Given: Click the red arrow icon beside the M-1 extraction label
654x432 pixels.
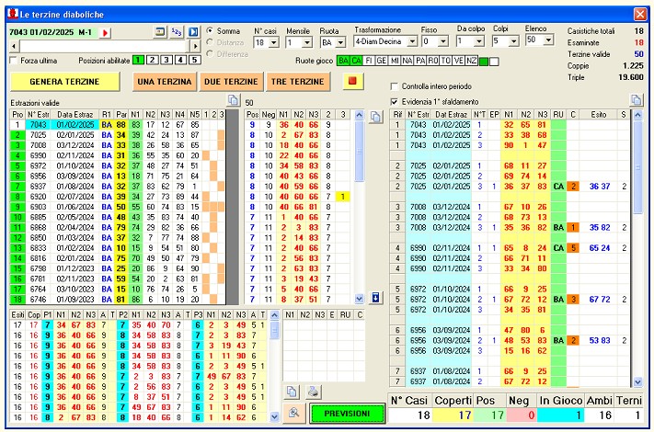Looking at the screenshot, I should click(104, 32).
